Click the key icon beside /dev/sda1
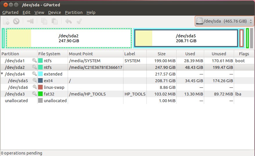This screenshot has height=156, width=255. [34, 60]
